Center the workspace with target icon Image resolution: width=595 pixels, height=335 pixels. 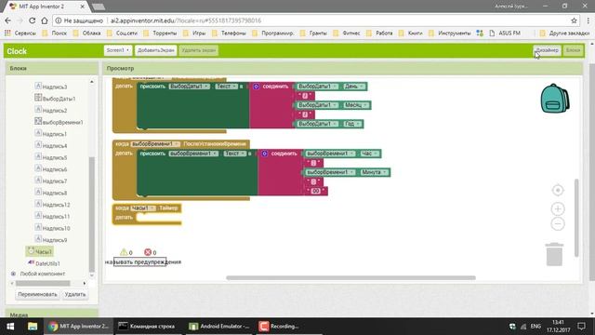[558, 190]
